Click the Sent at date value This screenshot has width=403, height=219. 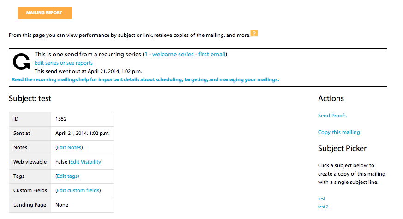point(82,133)
